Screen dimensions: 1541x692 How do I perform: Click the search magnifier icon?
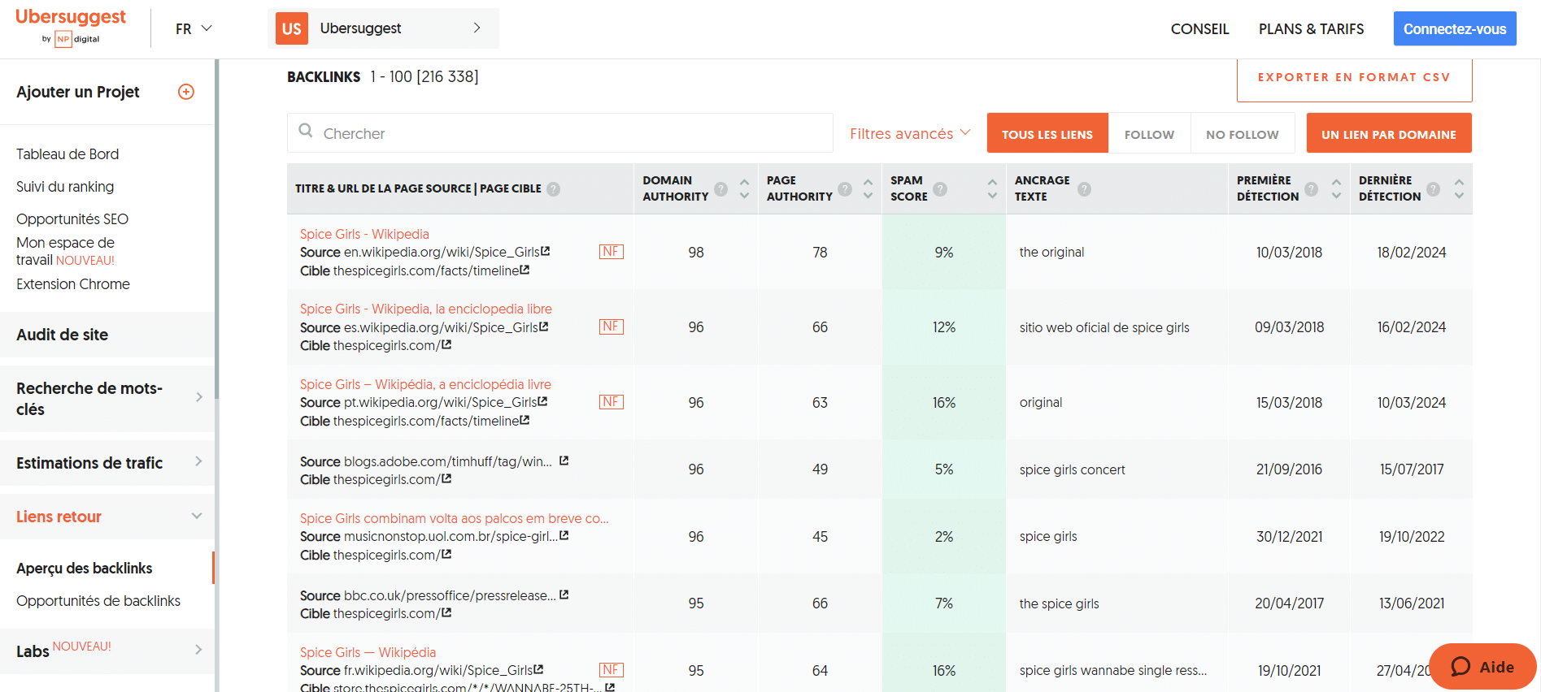coord(306,131)
